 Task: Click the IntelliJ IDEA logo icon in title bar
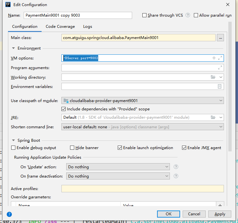[8, 4]
